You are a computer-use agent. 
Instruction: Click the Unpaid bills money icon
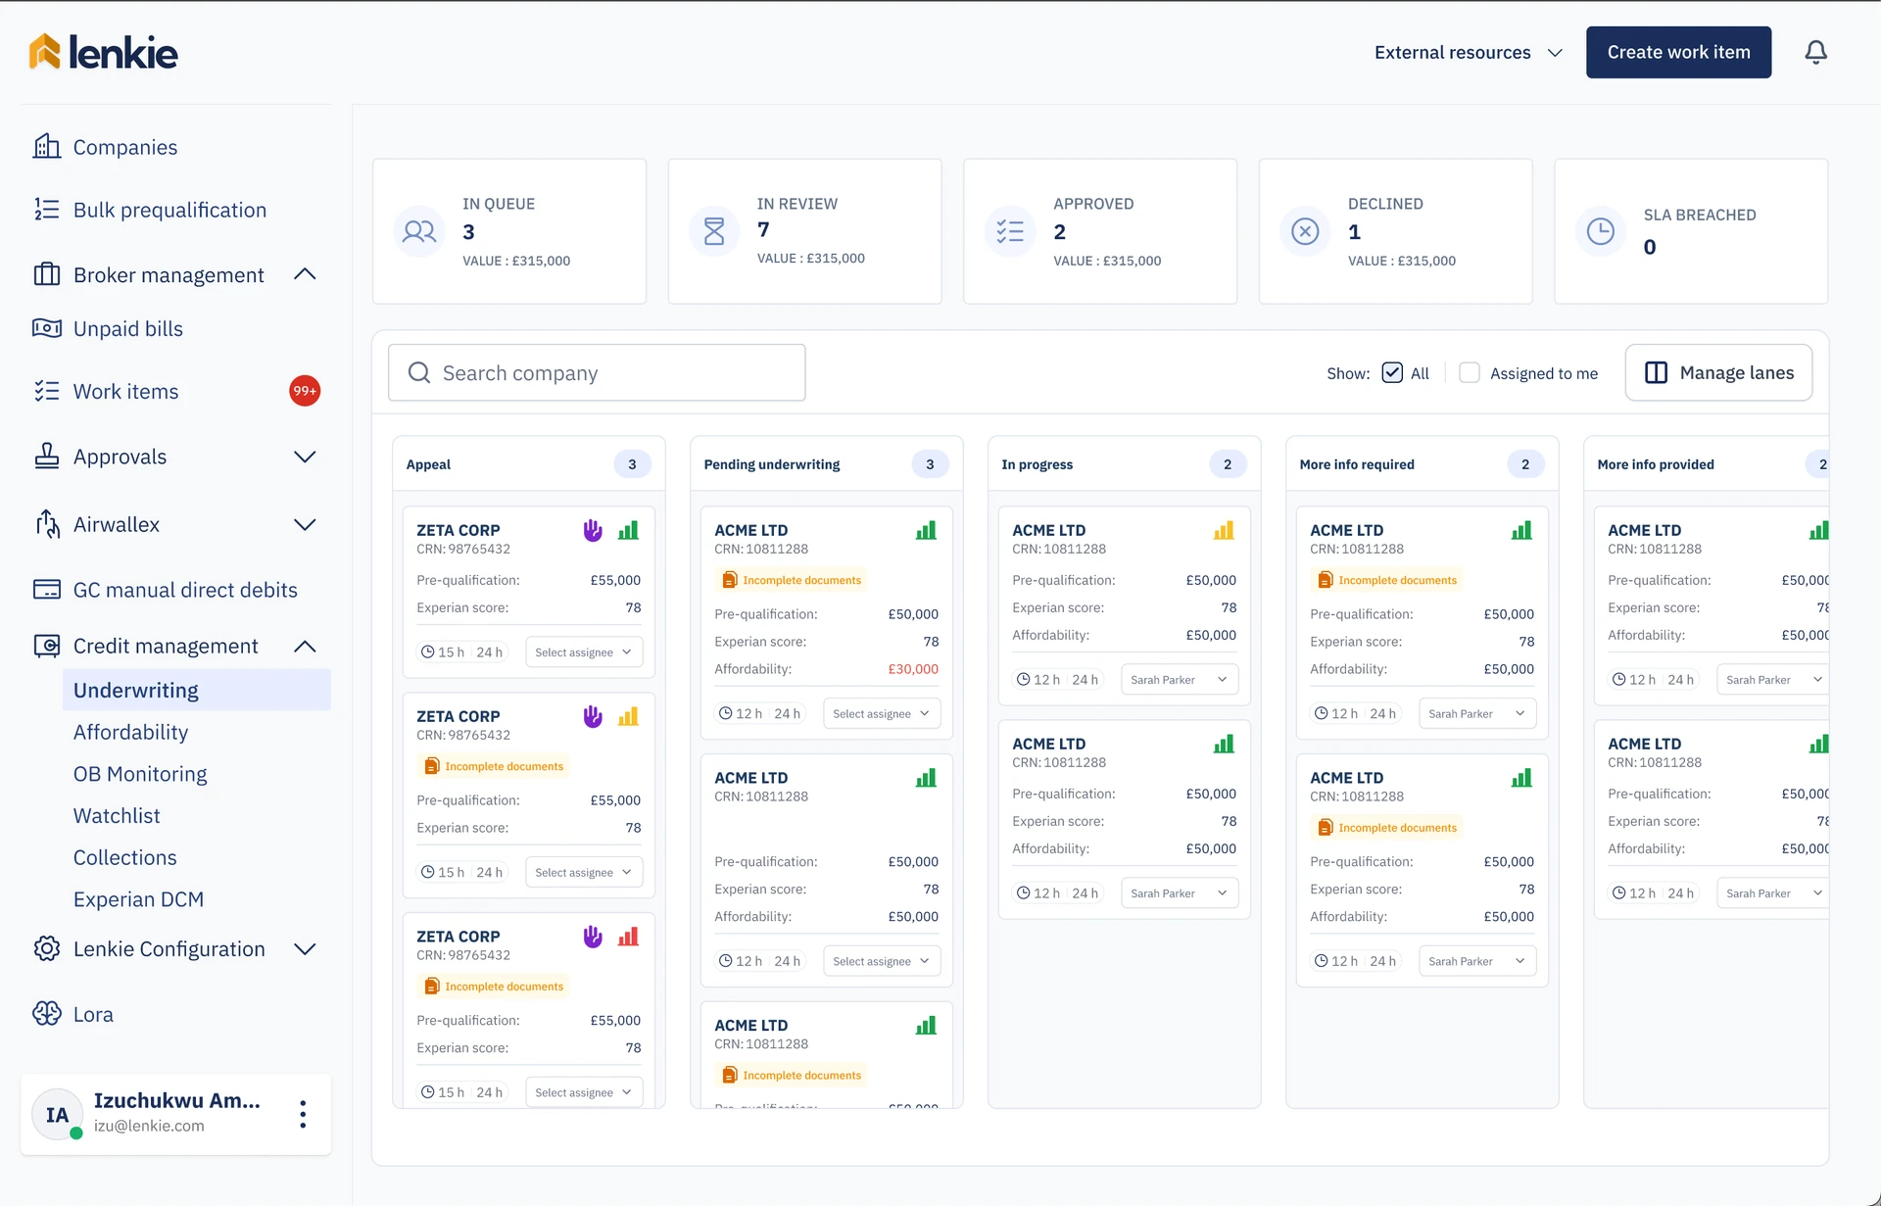point(47,328)
